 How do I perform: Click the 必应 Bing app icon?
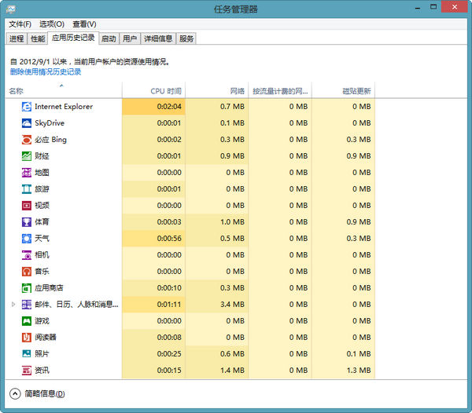(26, 140)
